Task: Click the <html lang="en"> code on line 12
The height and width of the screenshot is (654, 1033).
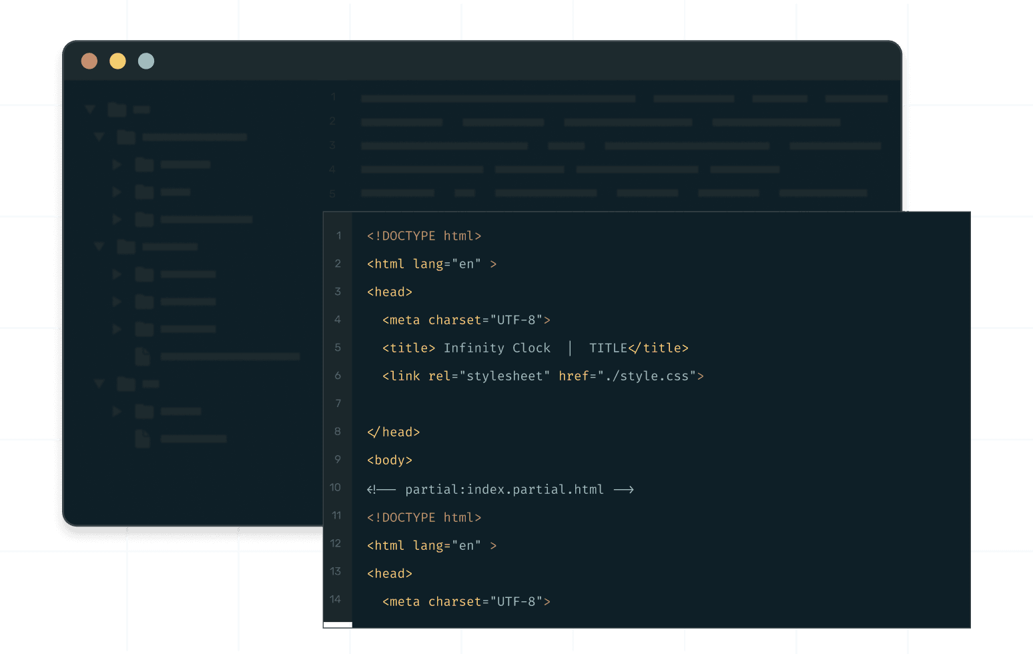Action: tap(432, 546)
